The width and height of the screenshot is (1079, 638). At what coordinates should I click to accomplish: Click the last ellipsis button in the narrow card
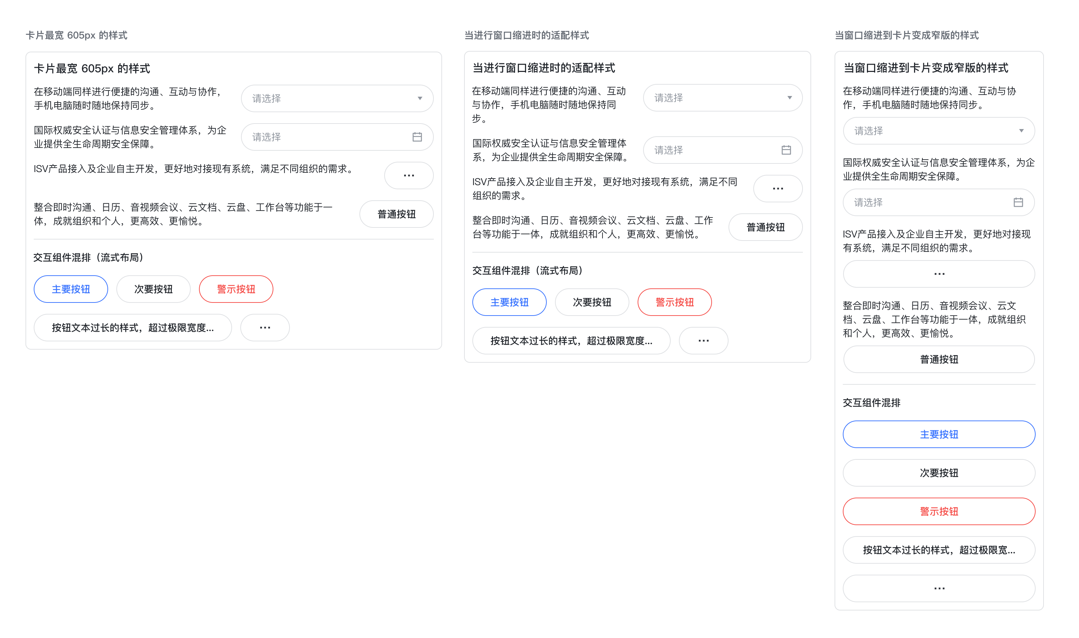(x=939, y=588)
